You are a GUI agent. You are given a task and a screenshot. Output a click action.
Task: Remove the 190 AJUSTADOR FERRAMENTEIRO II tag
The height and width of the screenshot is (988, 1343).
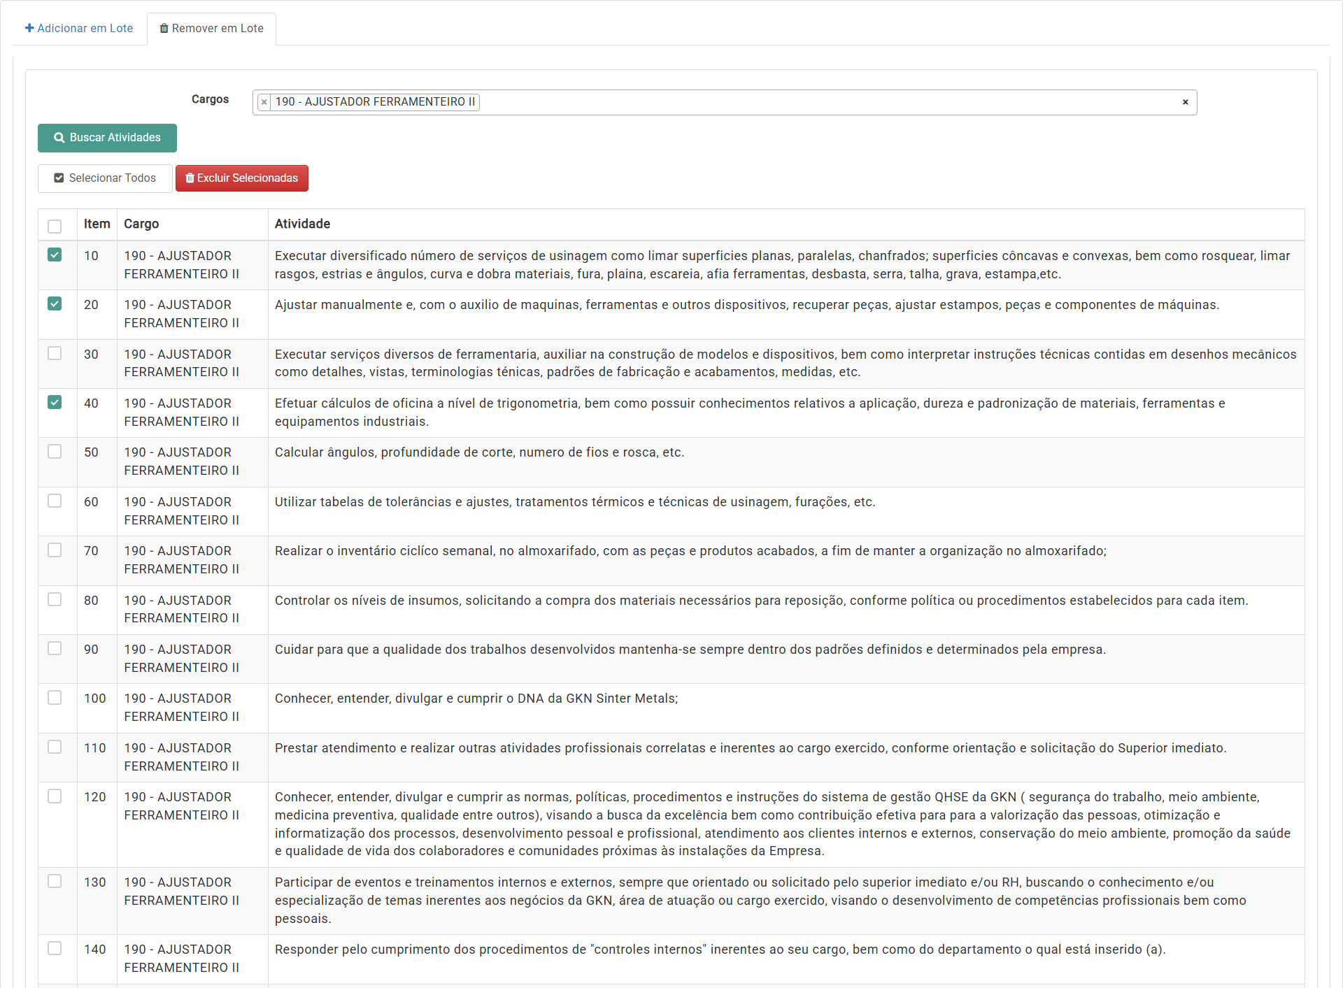[x=264, y=102]
